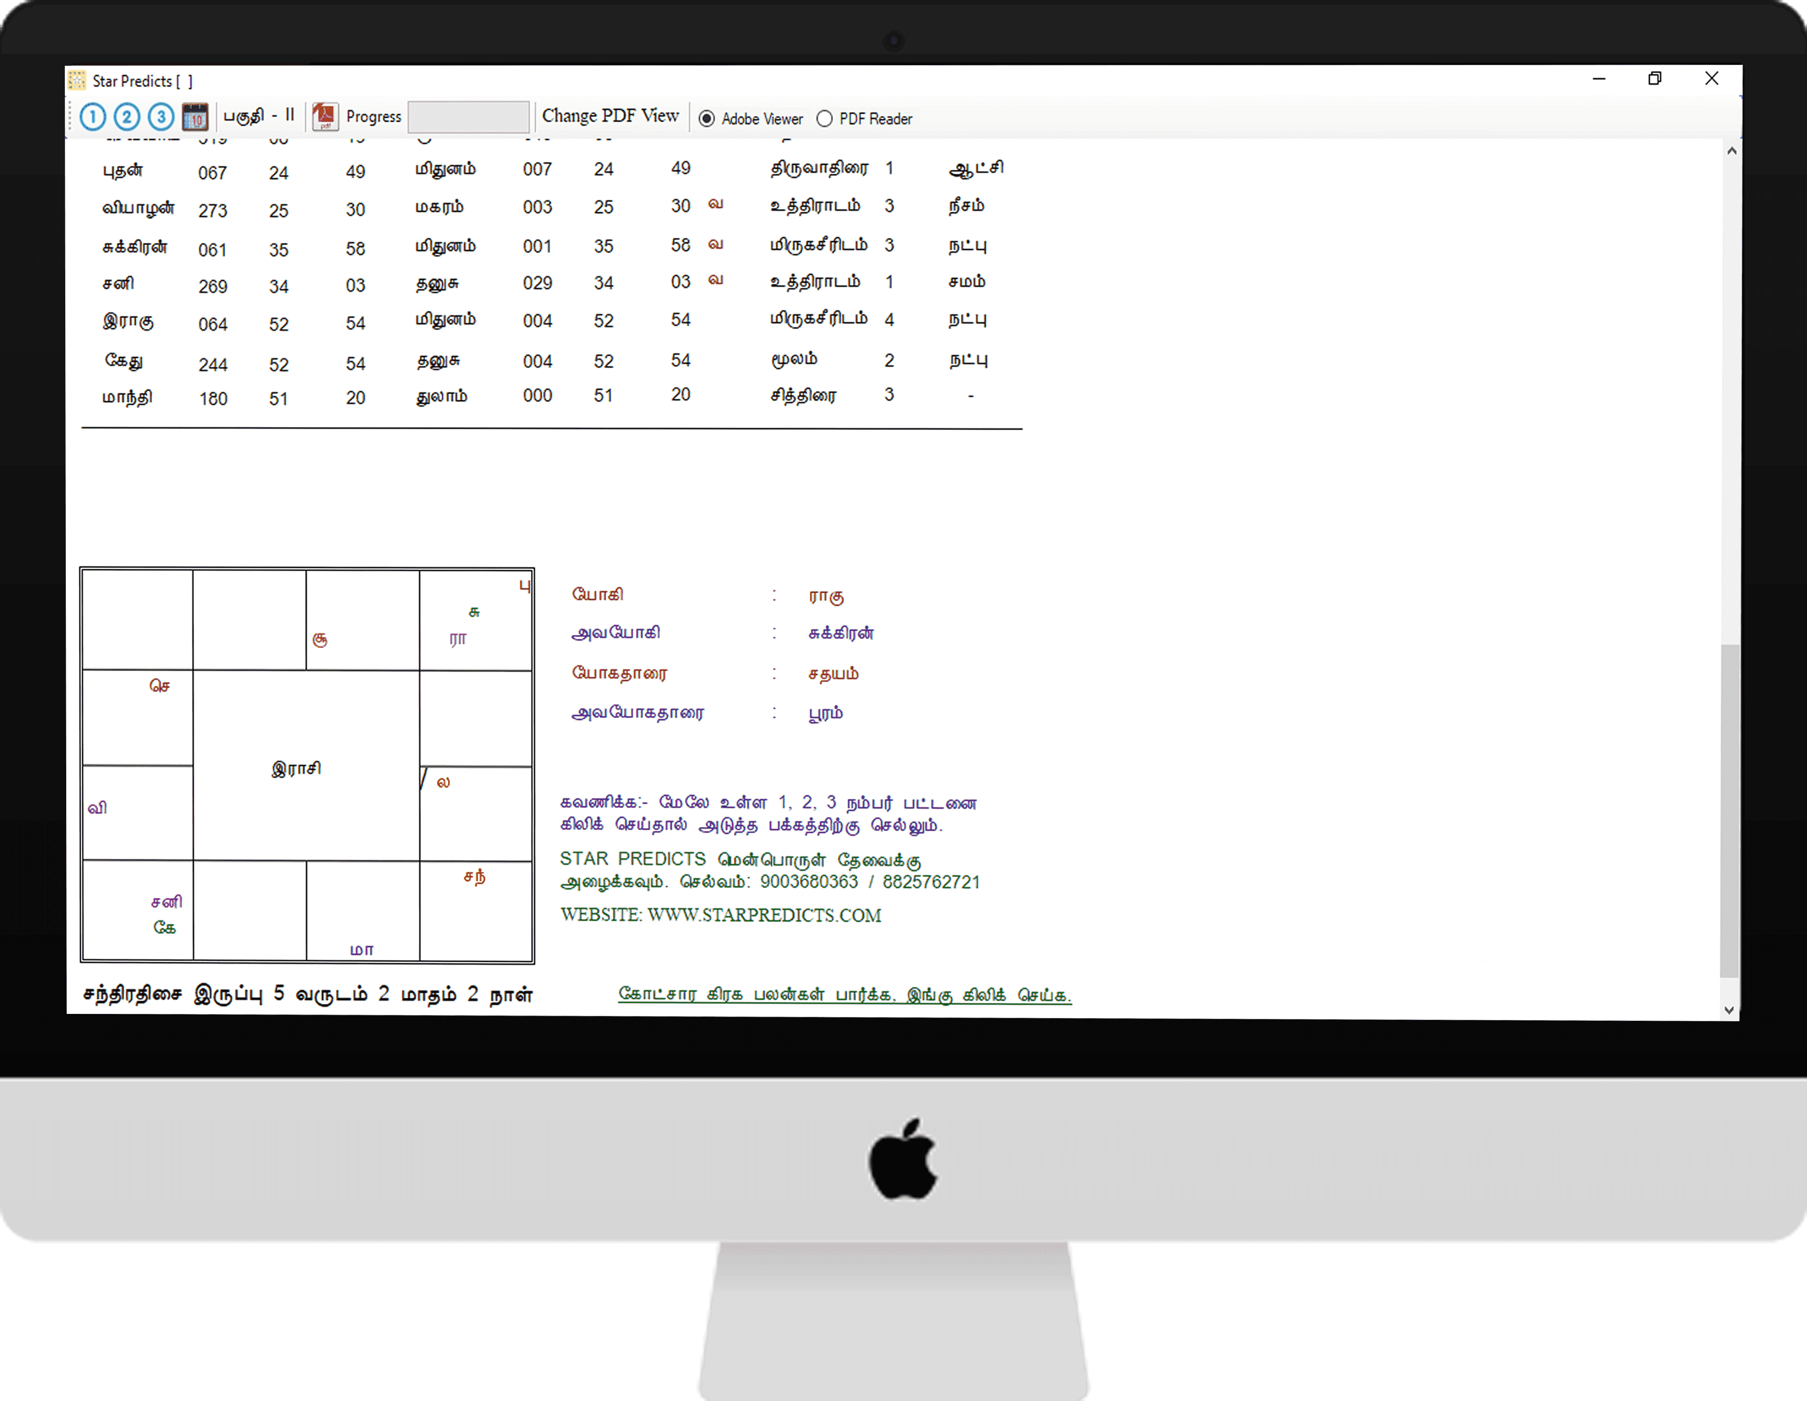Click the சந்திரதிசை இருப்பு balance text
1807x1401 pixels.
coord(308,994)
